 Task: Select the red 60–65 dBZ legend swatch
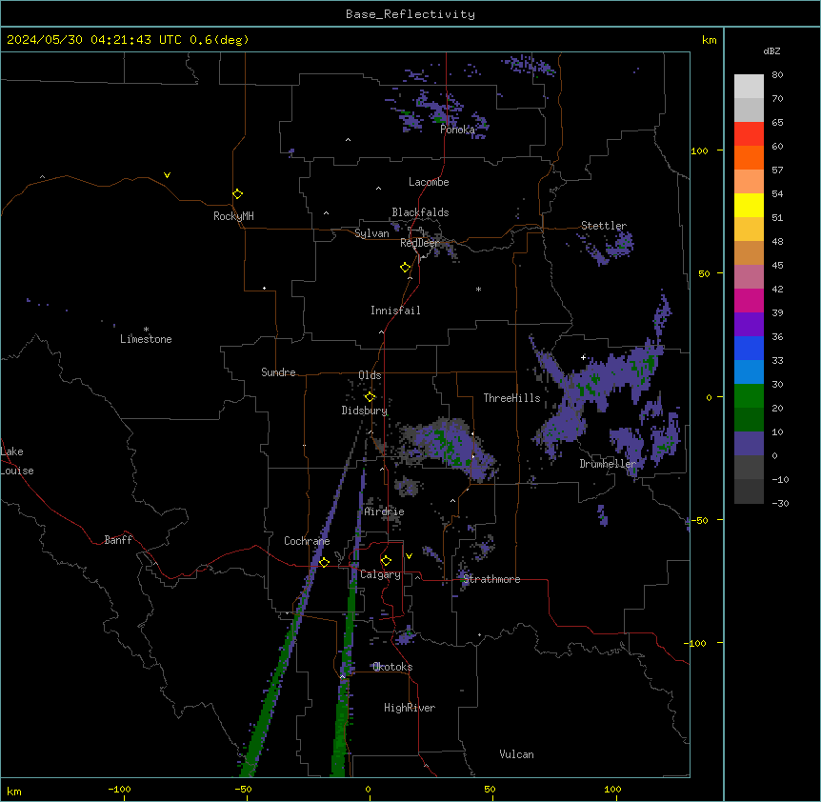(749, 134)
